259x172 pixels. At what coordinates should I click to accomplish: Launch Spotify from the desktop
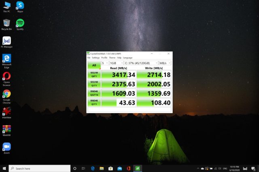coord(20,25)
